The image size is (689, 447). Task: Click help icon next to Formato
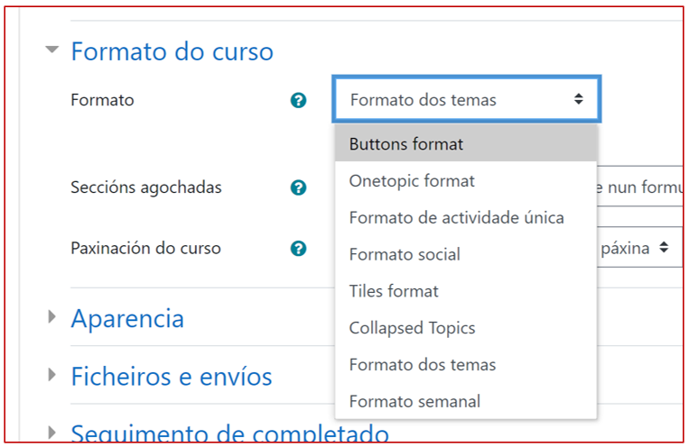(299, 101)
